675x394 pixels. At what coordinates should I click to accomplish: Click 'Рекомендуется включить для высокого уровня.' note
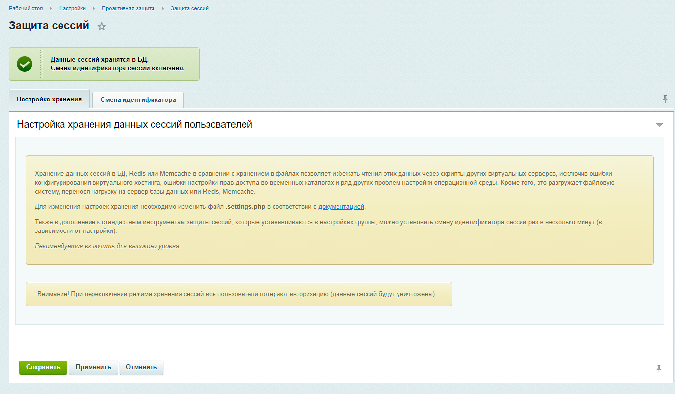(x=108, y=246)
